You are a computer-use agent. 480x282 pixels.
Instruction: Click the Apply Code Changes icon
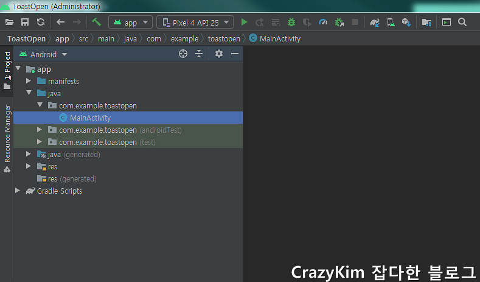coord(276,22)
